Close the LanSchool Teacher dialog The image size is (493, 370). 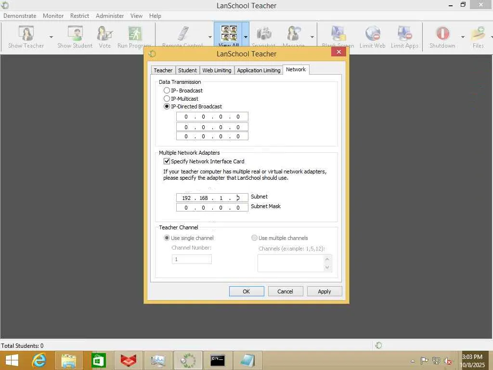[338, 52]
